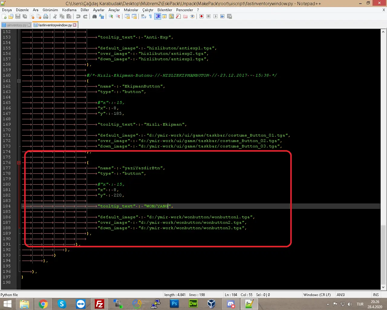Open Discord from the taskbar

231,304
